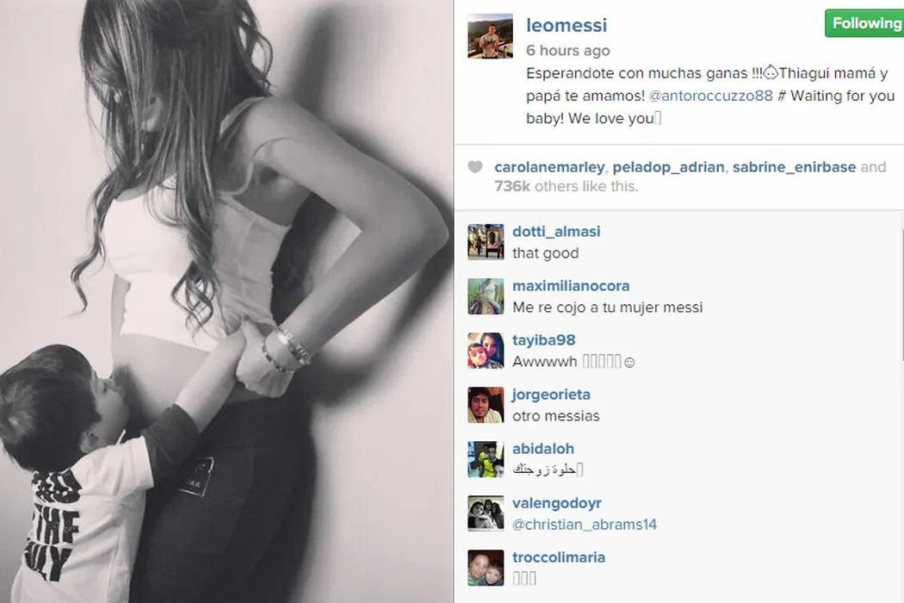Click valengodoyr's avatar thumbnail
The image size is (904, 603).
tap(486, 513)
